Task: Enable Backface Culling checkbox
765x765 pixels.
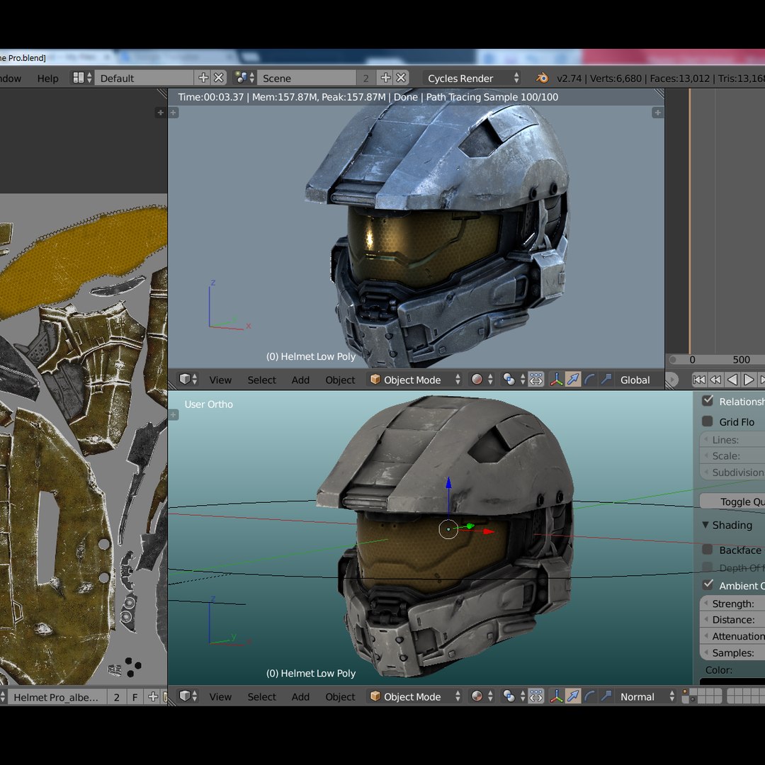Action: coord(708,550)
